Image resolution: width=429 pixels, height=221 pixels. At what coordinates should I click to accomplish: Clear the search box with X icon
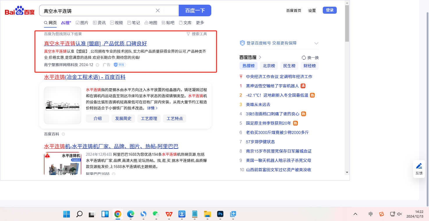tap(158, 10)
